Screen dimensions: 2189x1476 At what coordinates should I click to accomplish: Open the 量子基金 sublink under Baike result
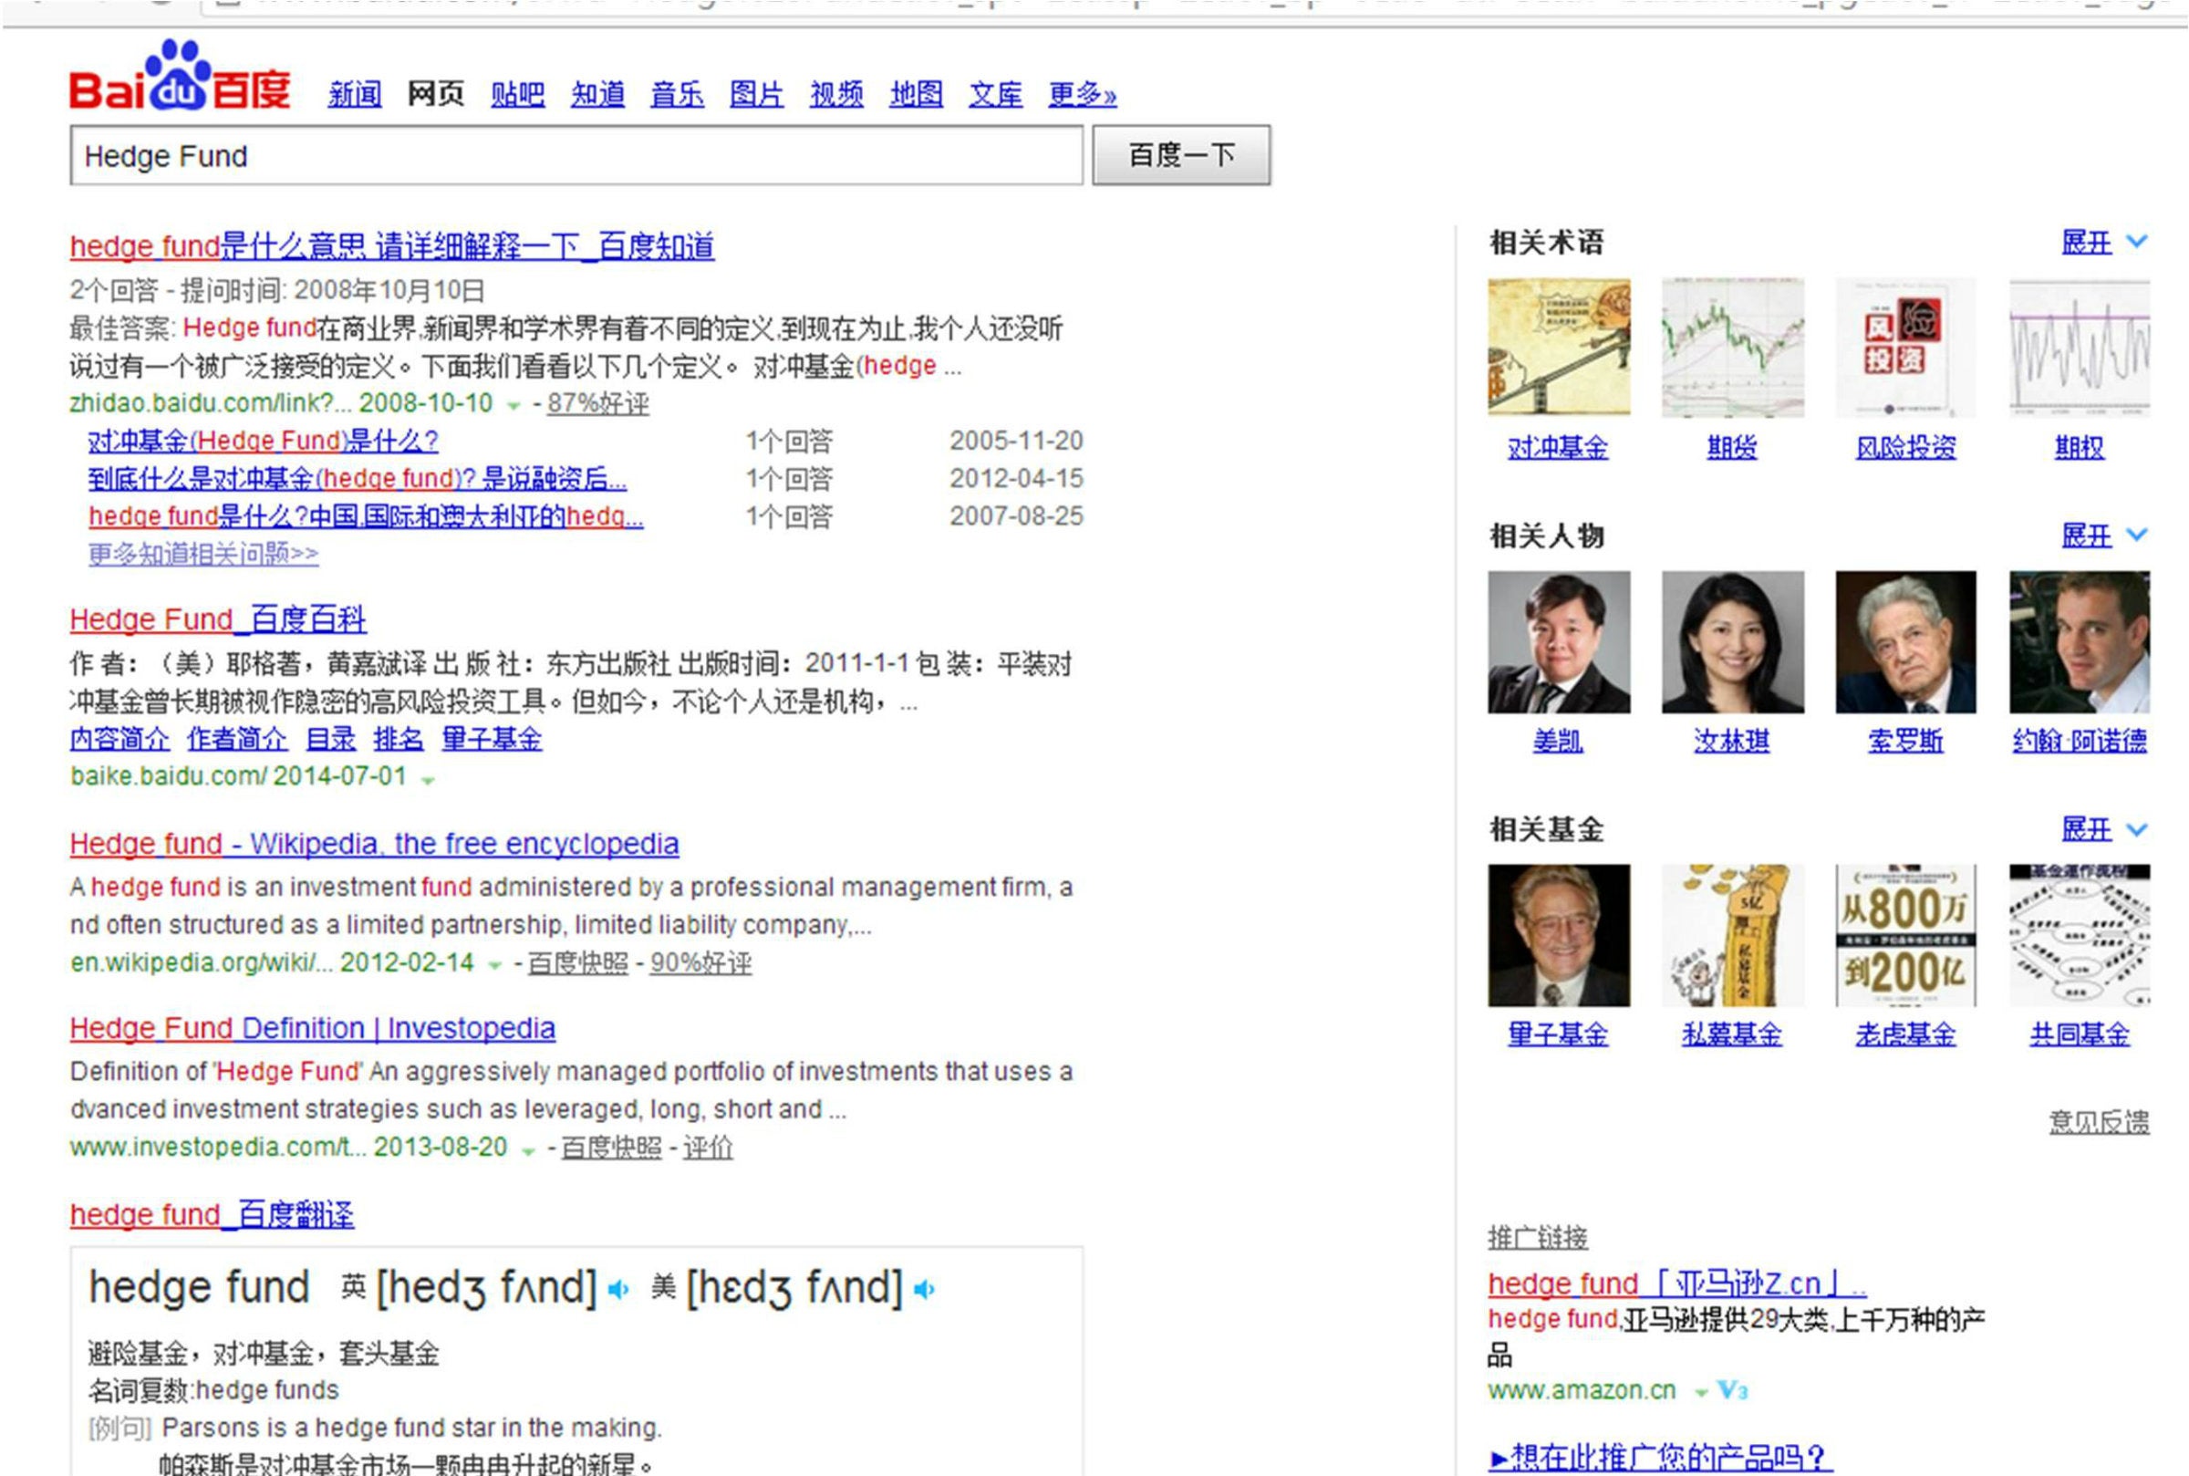[x=493, y=739]
